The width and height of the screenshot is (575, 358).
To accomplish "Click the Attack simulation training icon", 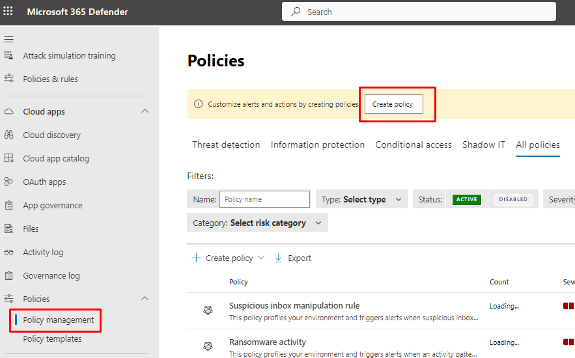I will 9,56.
